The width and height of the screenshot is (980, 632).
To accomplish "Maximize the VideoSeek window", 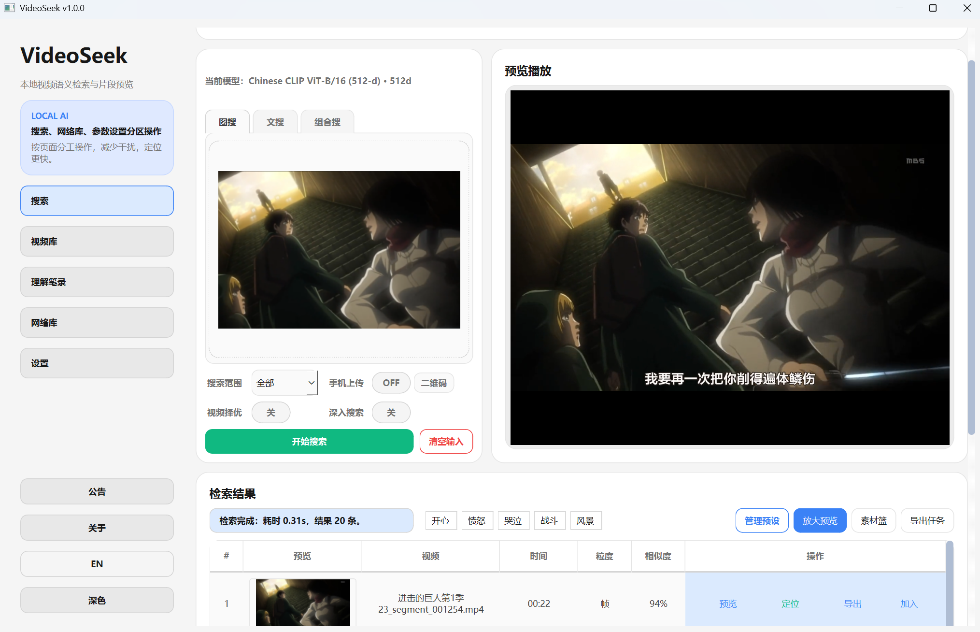I will click(x=933, y=8).
